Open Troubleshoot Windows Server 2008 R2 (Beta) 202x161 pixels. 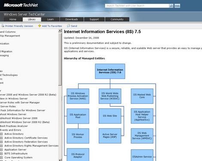tap(25, 122)
